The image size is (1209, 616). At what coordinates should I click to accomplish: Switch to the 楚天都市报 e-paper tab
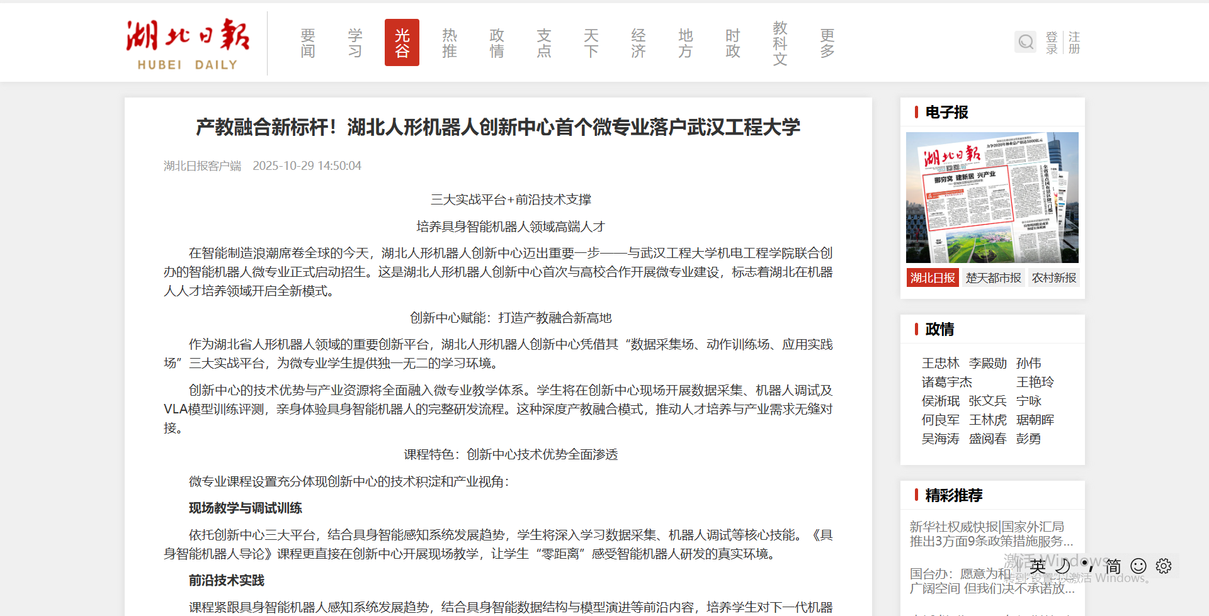(x=993, y=277)
